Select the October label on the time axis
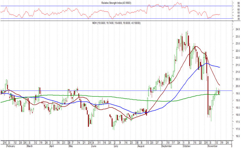 pos(187,146)
